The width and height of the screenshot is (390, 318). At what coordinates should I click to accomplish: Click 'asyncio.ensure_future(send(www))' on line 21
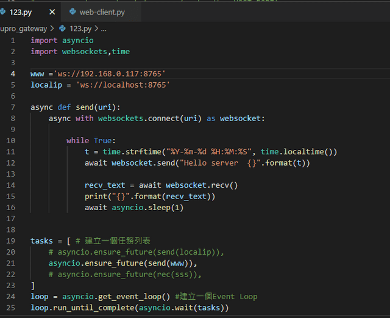pyautogui.click(x=121, y=263)
